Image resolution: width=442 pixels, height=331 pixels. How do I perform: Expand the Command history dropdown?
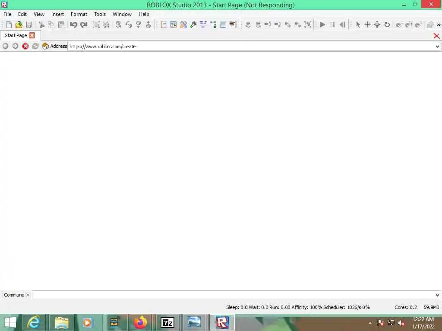point(437,295)
